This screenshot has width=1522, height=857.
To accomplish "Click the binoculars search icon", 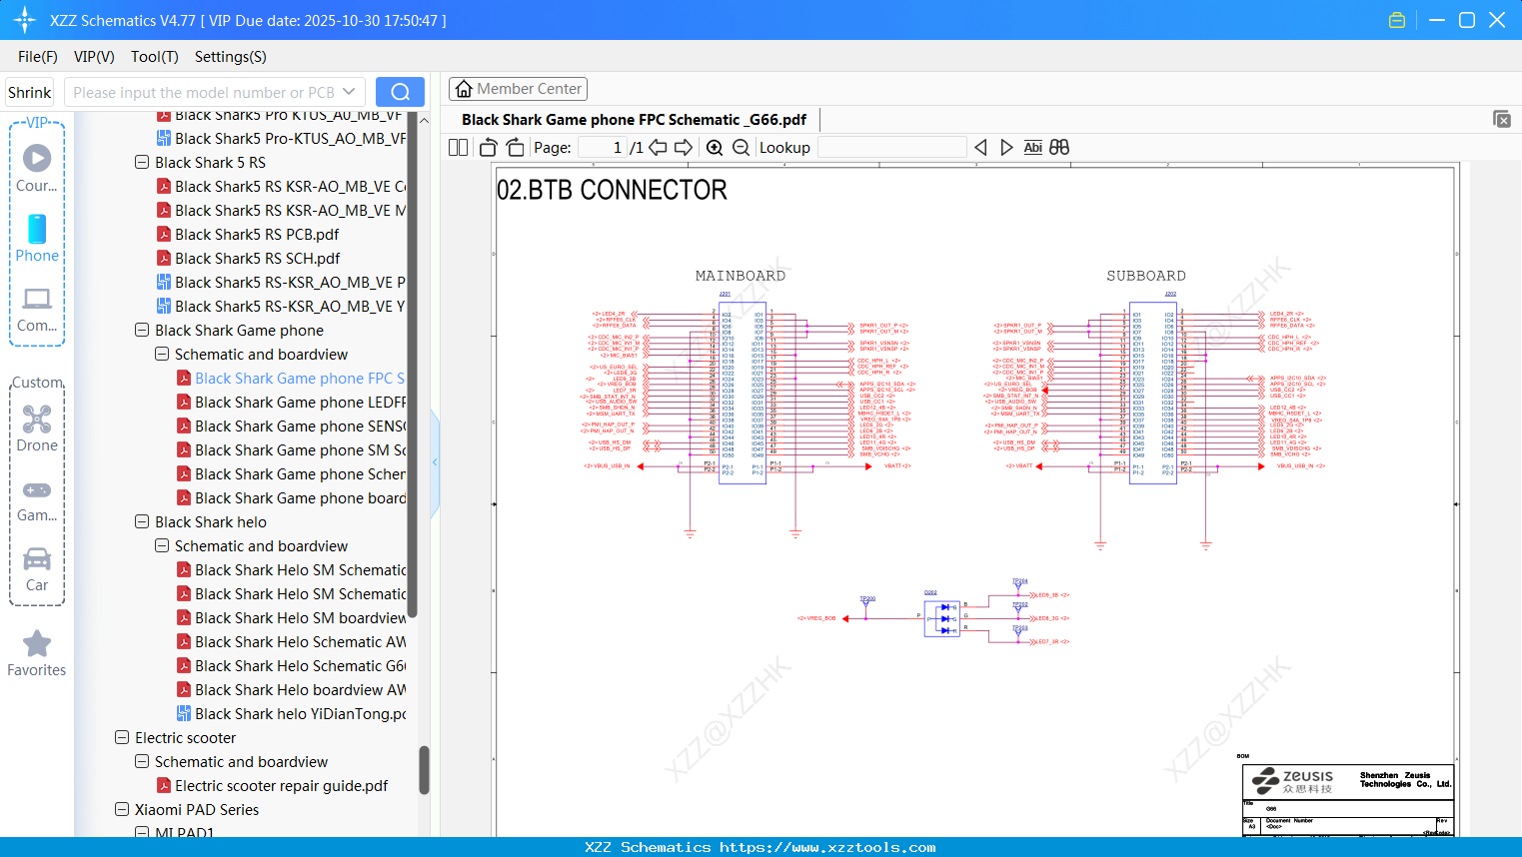I will [x=1059, y=148].
